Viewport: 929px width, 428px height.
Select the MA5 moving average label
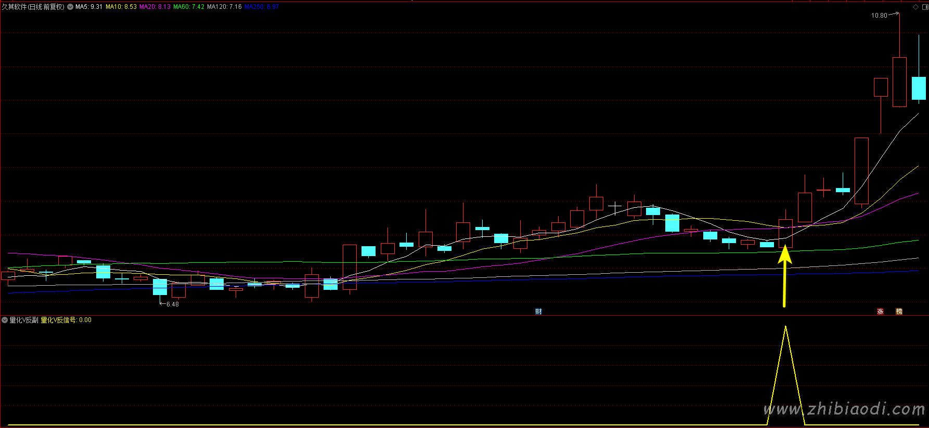click(89, 7)
